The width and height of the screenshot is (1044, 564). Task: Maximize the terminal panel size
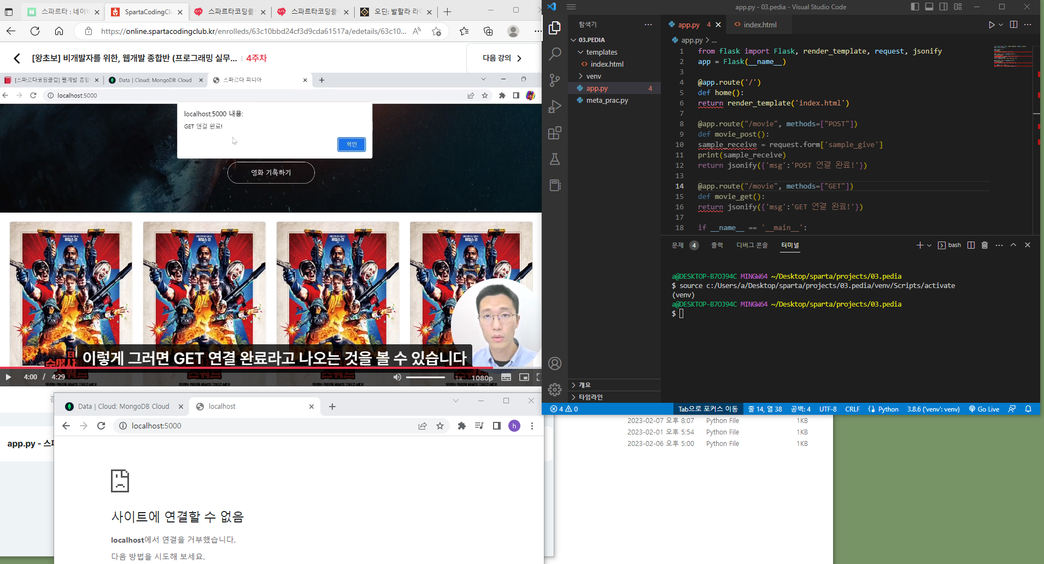[x=1013, y=245]
